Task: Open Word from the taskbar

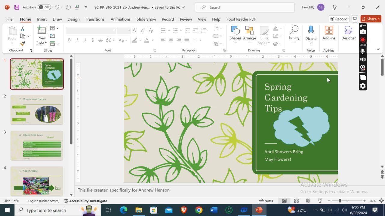Action: [214, 210]
